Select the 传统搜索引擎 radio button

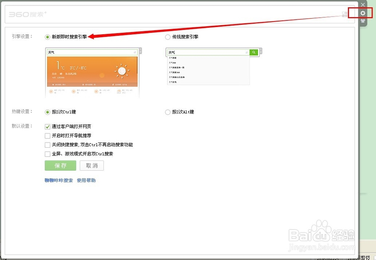[x=168, y=37]
